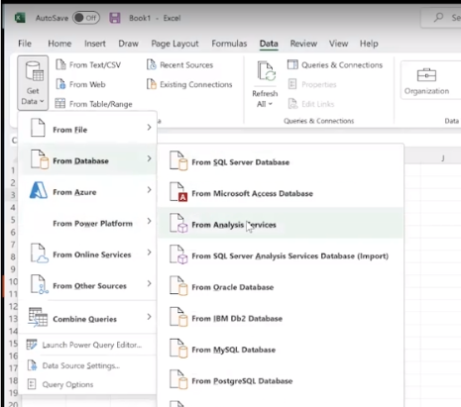Open the Draw tab
Screen dimensions: 461x407
[x=128, y=44]
